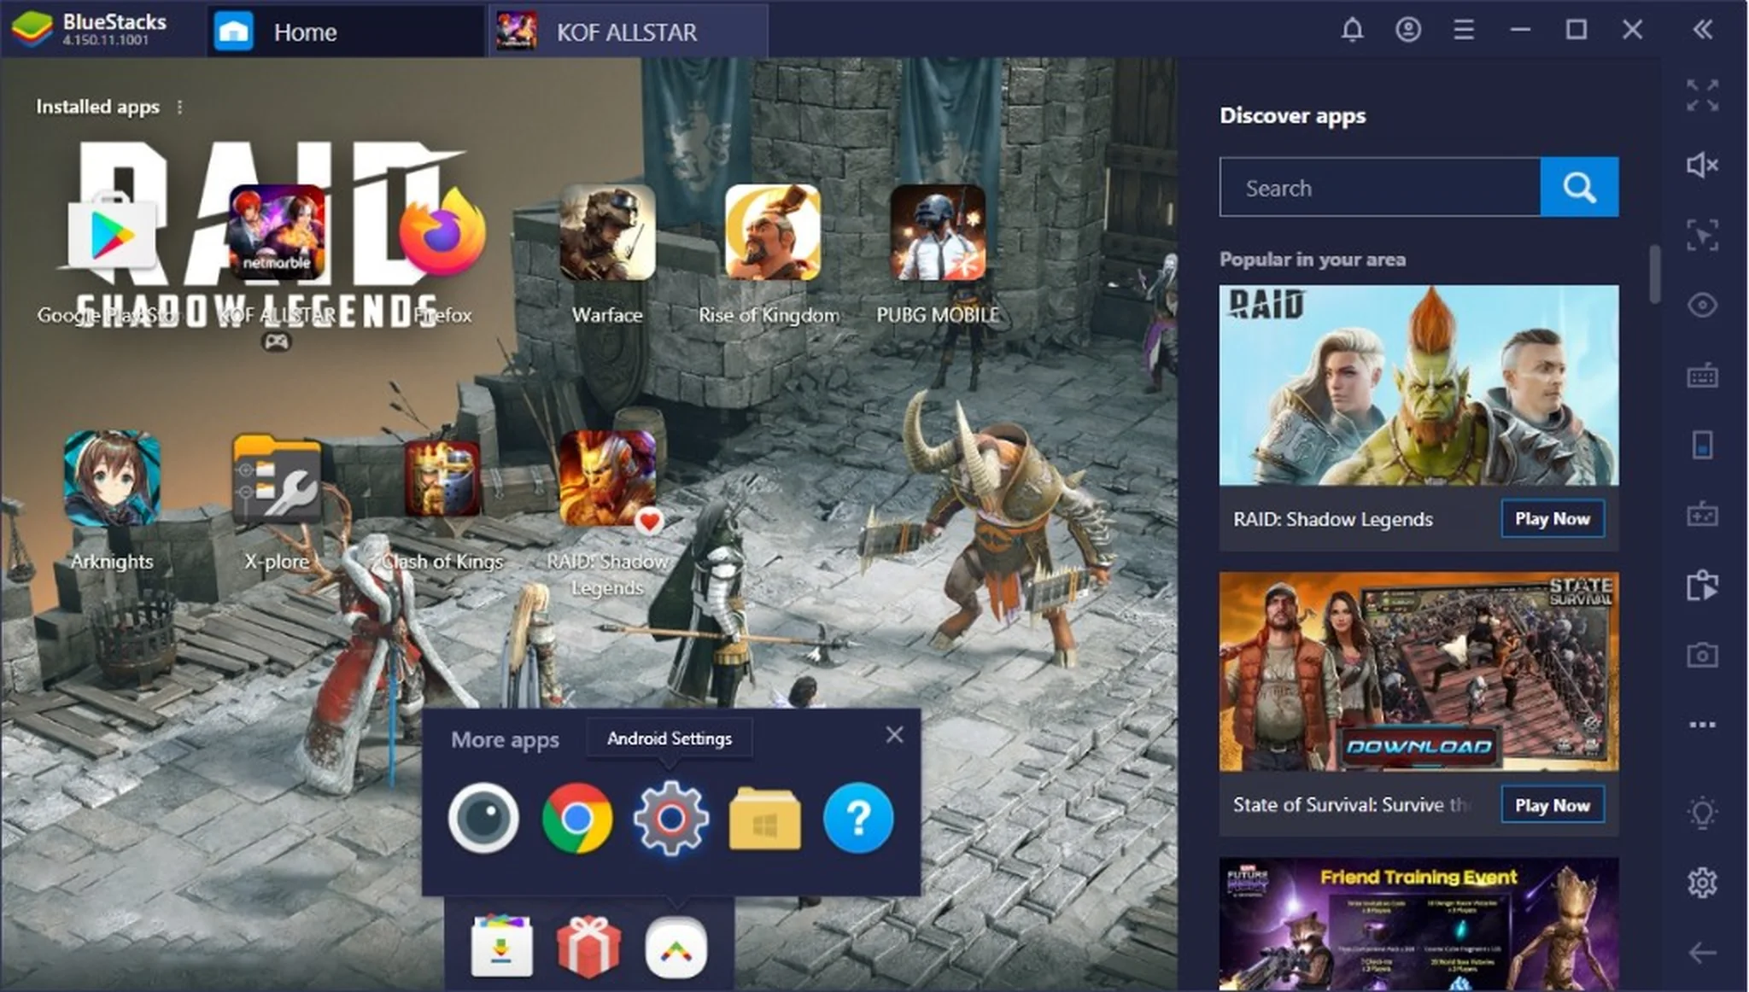Close the More apps popup
The width and height of the screenshot is (1749, 992).
click(x=894, y=735)
